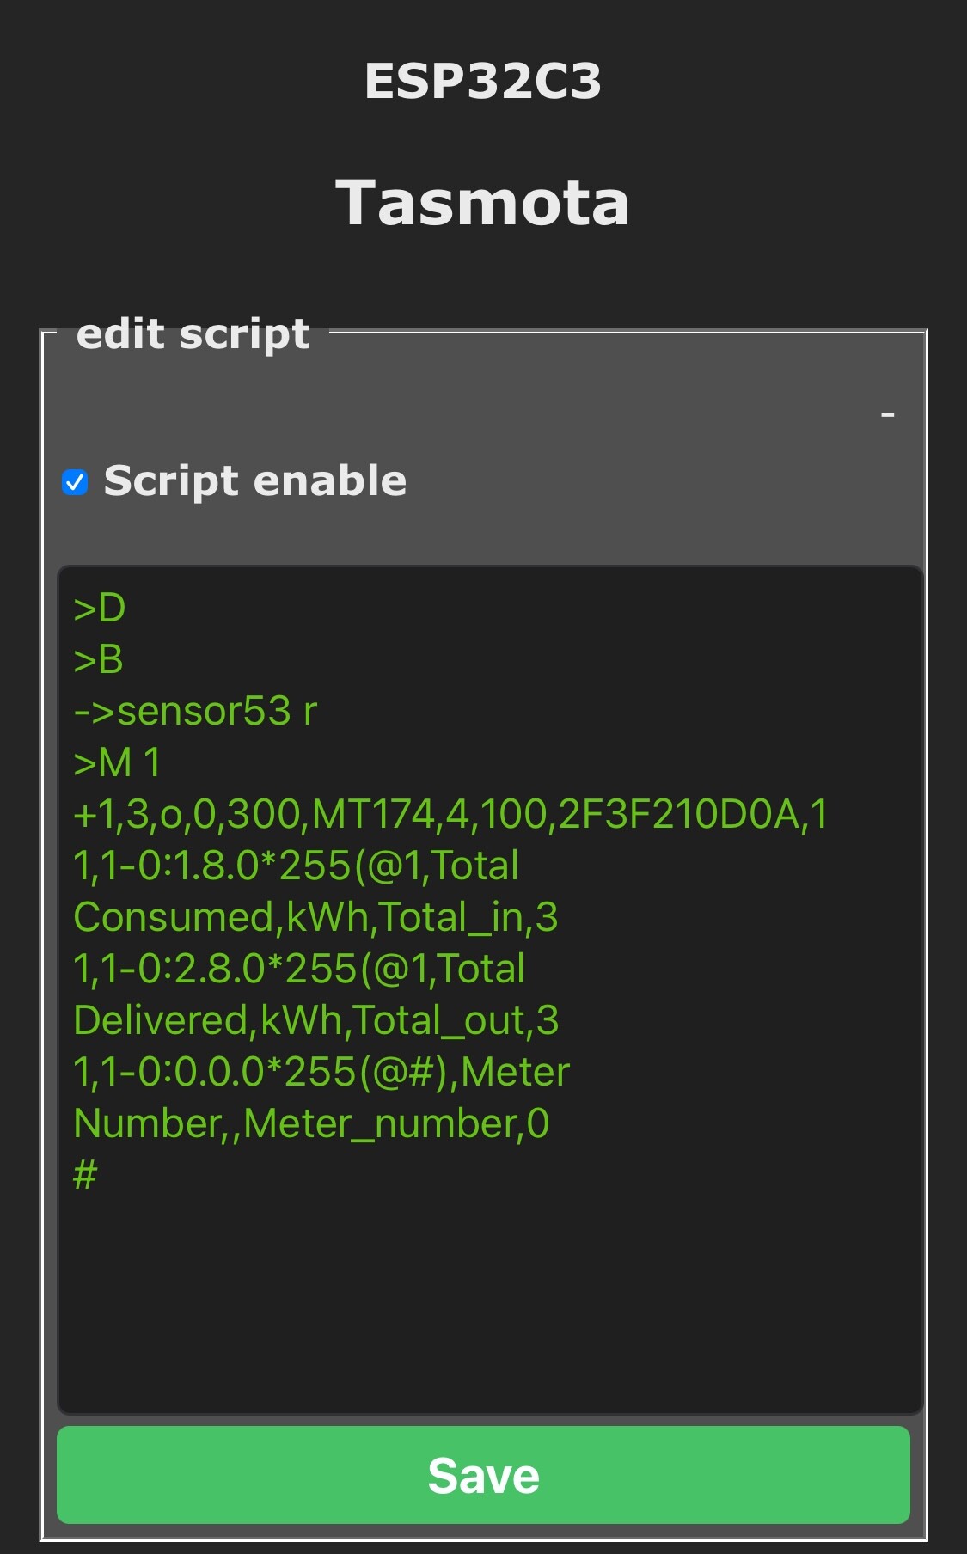Toggle the Script enable checkbox
This screenshot has width=967, height=1554.
[x=75, y=482]
